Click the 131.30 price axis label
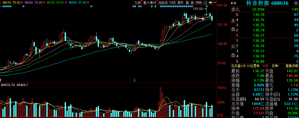The width and height of the screenshot is (299, 118). point(223,25)
